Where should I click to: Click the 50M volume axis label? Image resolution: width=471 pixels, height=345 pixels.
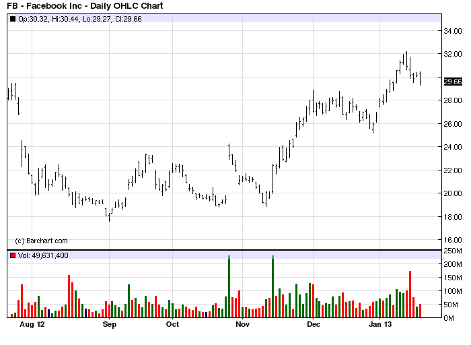click(451, 305)
